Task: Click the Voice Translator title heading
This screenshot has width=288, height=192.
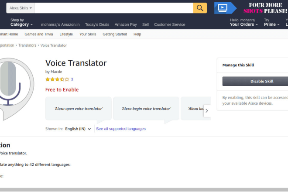Action: 76,63
